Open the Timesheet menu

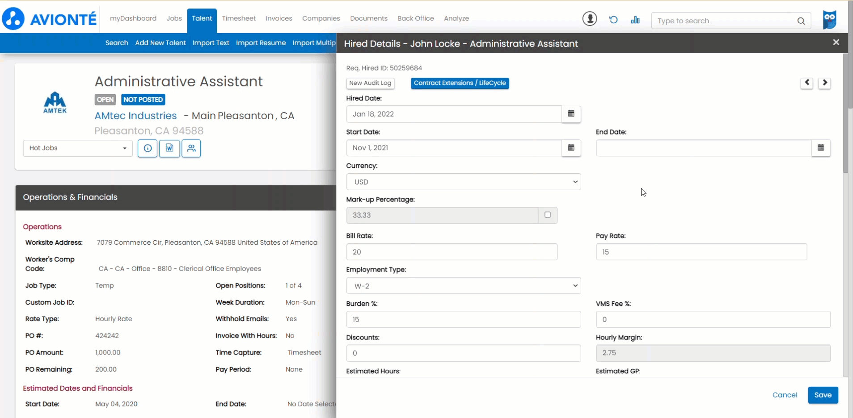[239, 18]
